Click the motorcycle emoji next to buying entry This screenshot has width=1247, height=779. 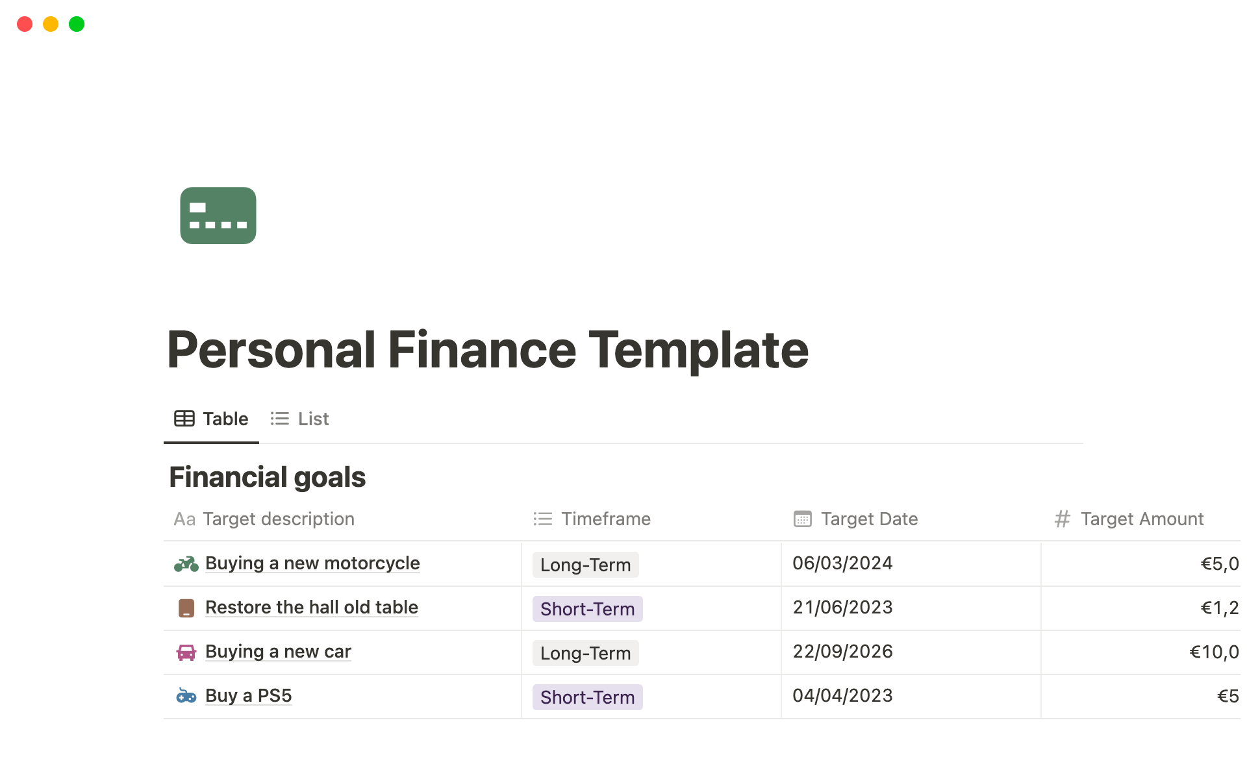pos(185,563)
